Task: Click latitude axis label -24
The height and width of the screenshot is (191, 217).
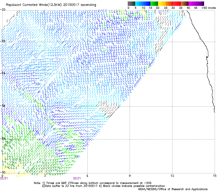Action: coord(3,73)
